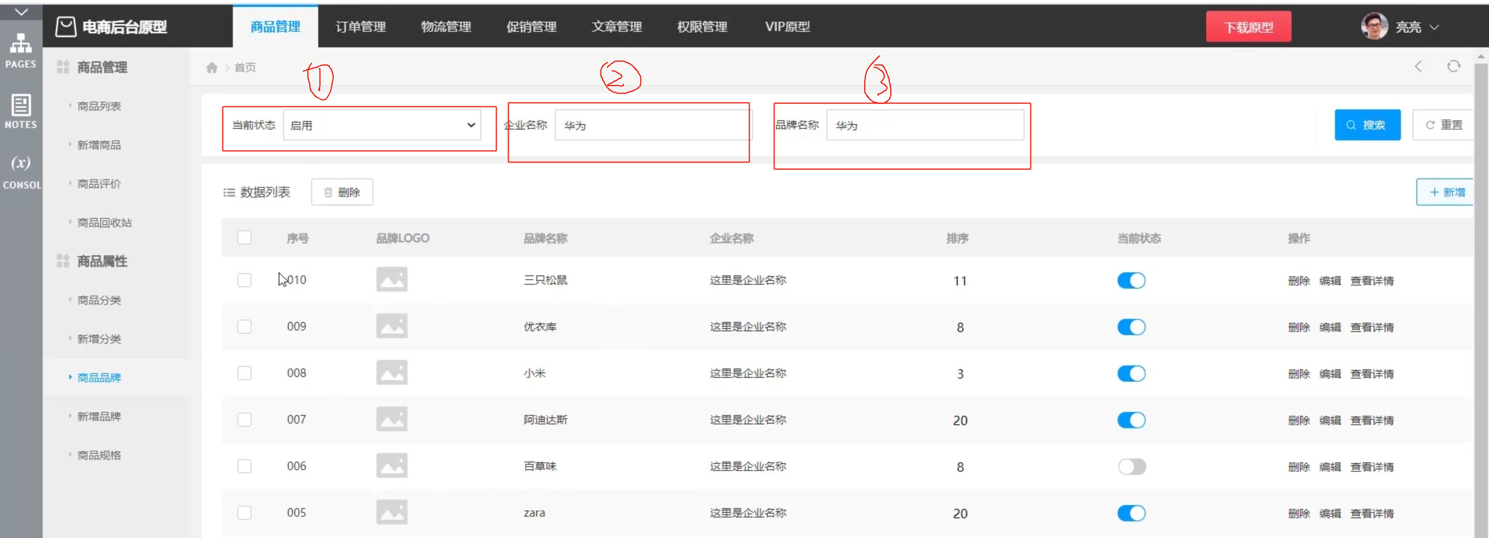Screen dimensions: 1489x538
Task: Enable the status toggle for 百草味
Action: pos(1131,467)
